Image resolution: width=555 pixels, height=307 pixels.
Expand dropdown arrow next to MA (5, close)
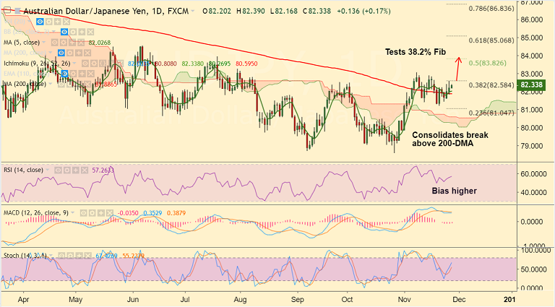[x=44, y=42]
